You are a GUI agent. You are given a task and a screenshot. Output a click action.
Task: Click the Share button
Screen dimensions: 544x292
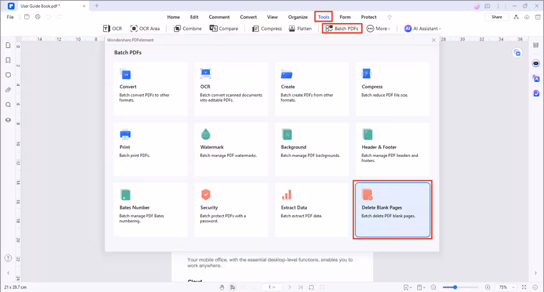pyautogui.click(x=497, y=17)
